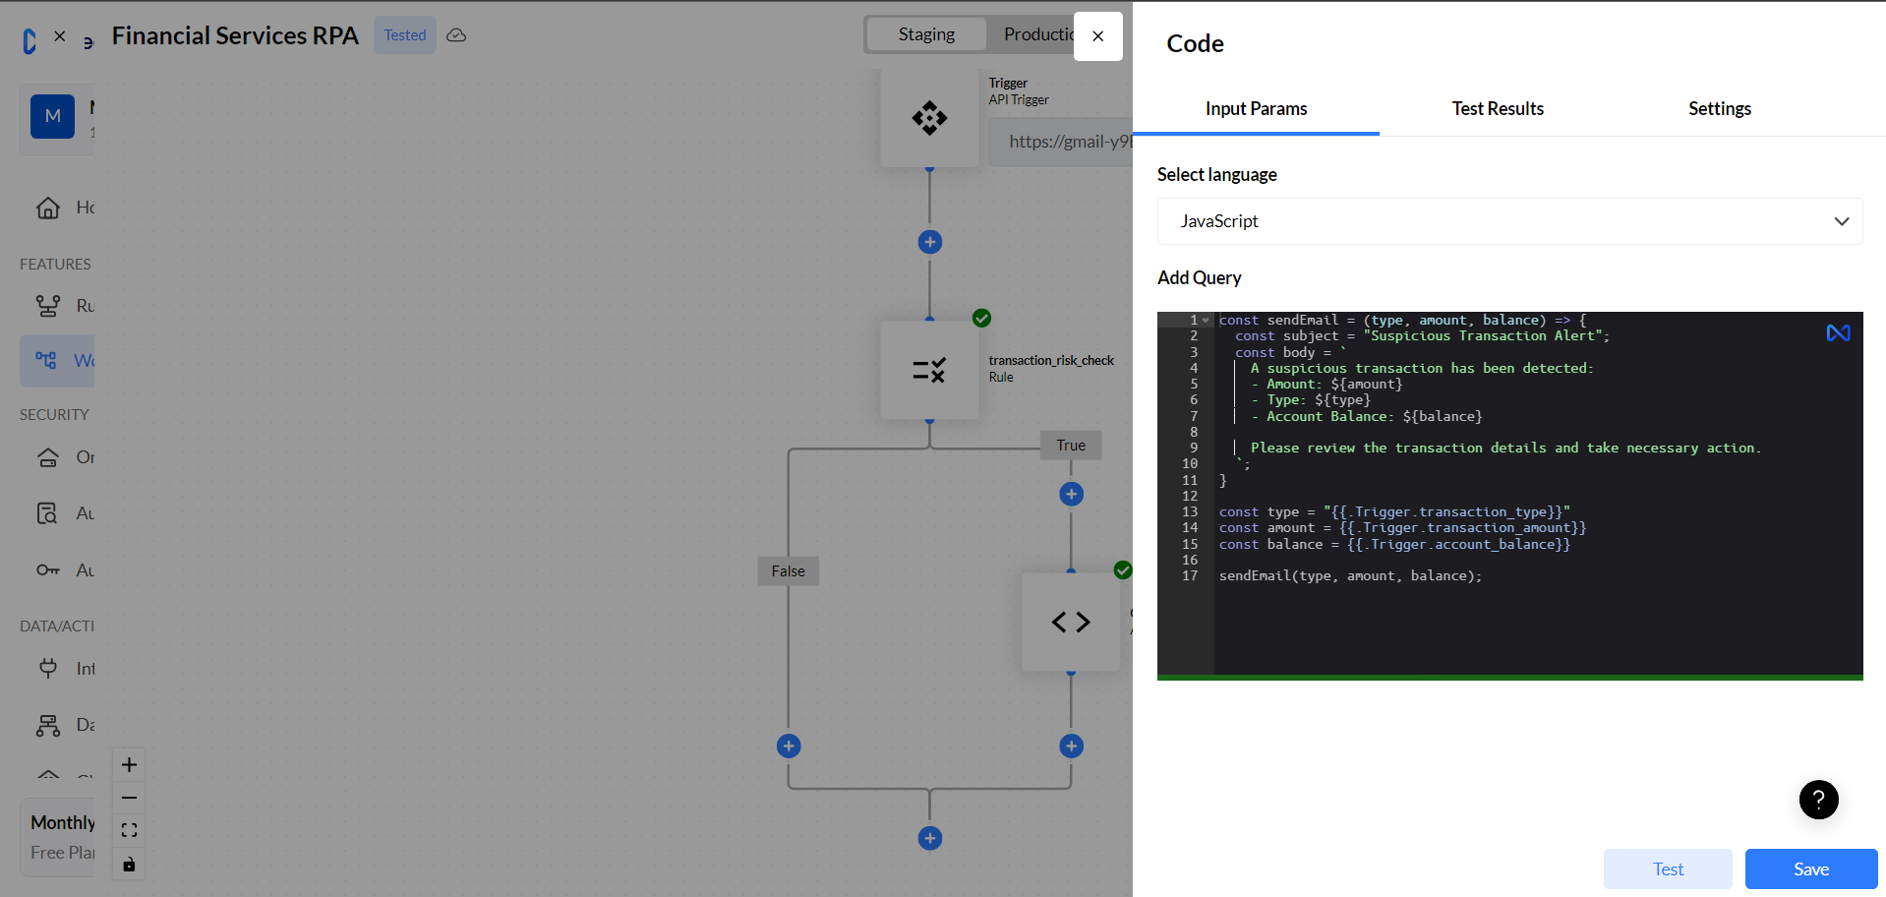Screen dimensions: 1886x897
Task: Click the X next to the logo
Action: 60,35
